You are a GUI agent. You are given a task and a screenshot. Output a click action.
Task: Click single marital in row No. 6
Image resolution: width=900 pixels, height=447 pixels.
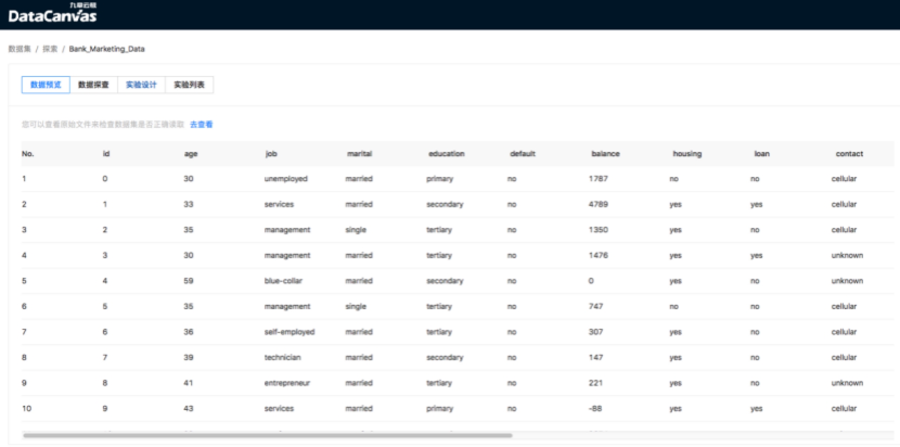pos(356,306)
